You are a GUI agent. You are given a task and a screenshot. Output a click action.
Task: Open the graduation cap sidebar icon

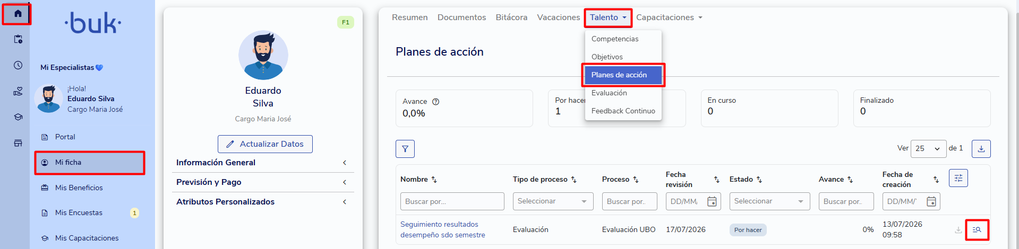click(x=18, y=117)
